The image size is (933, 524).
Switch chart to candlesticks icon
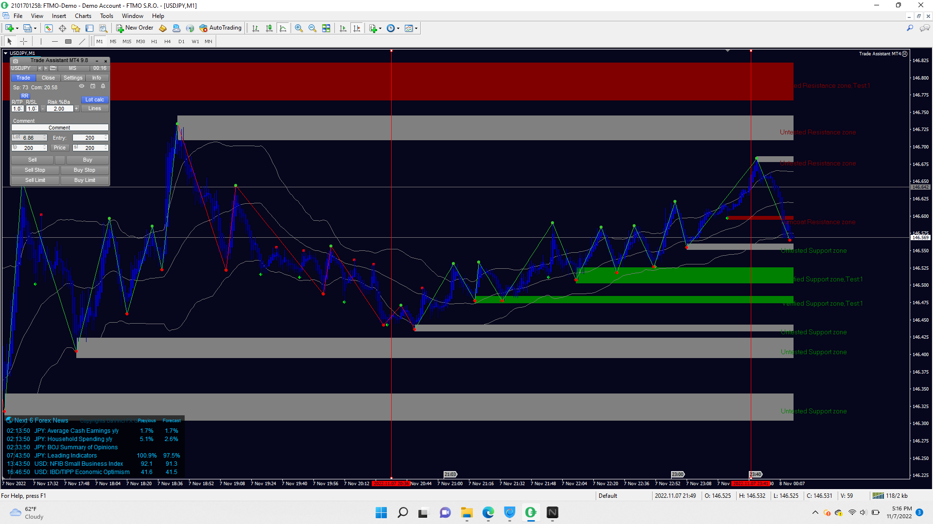click(x=269, y=28)
